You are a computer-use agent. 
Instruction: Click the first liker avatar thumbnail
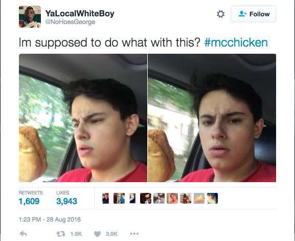pyautogui.click(x=105, y=198)
